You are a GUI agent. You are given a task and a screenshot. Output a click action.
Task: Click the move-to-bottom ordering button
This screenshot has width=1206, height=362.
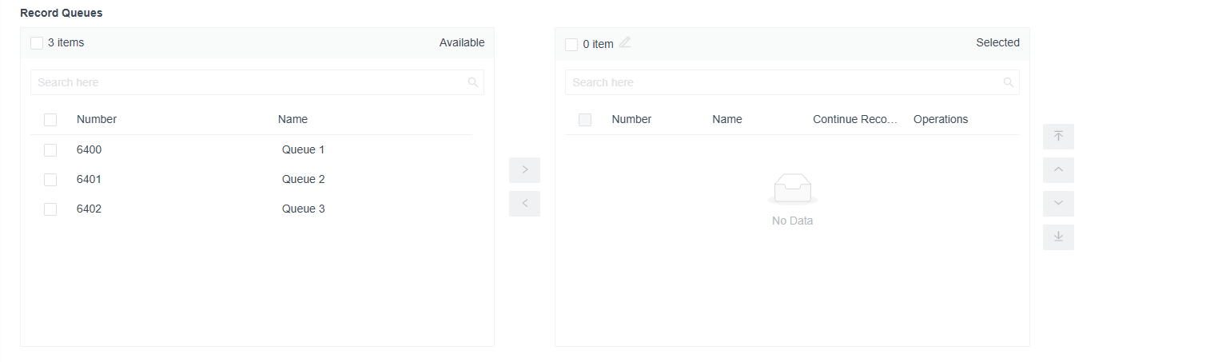[1058, 237]
